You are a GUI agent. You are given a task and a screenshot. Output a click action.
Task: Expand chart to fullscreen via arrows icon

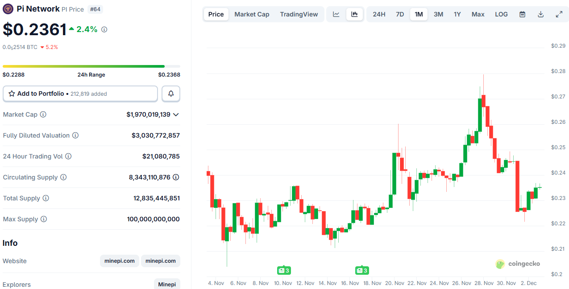coord(559,14)
